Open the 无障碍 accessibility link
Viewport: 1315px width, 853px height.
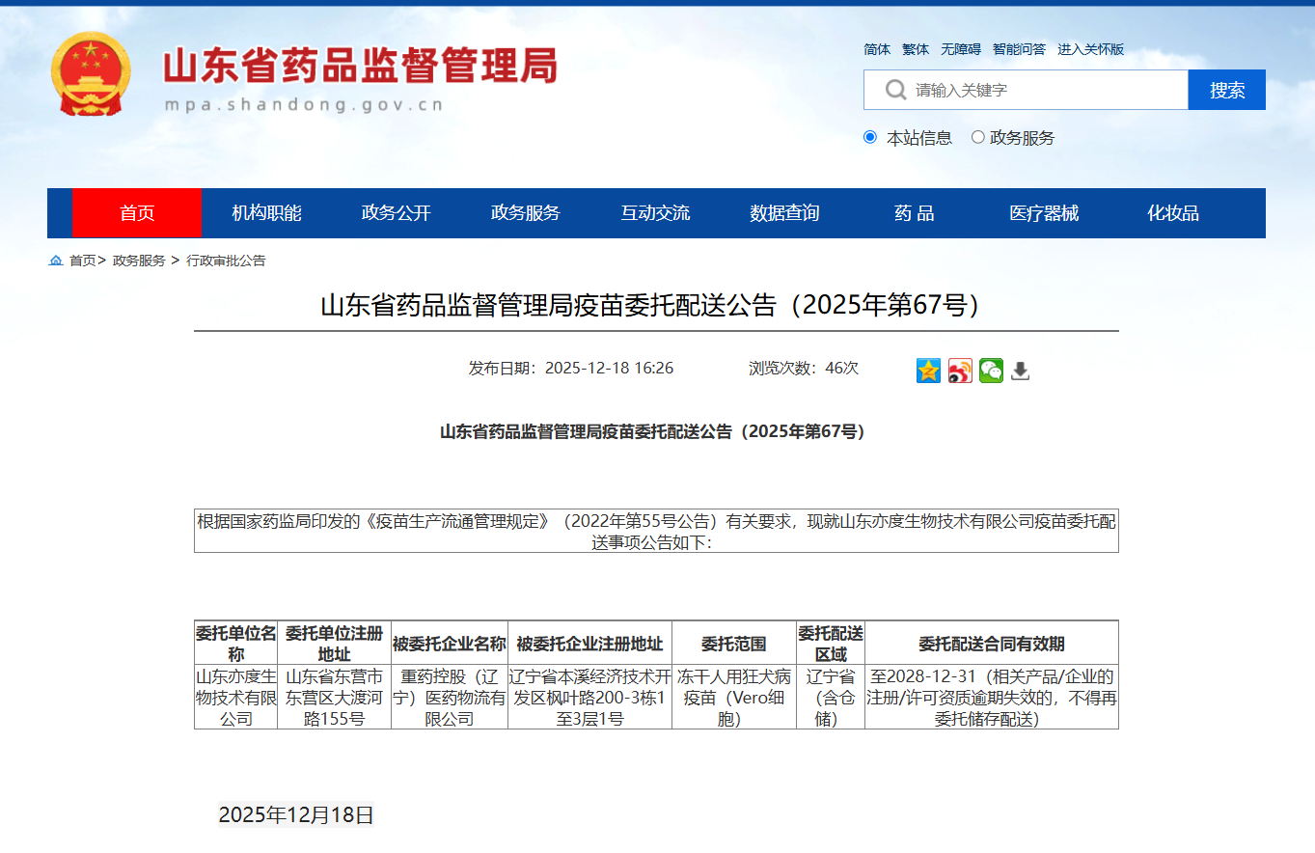coord(961,49)
